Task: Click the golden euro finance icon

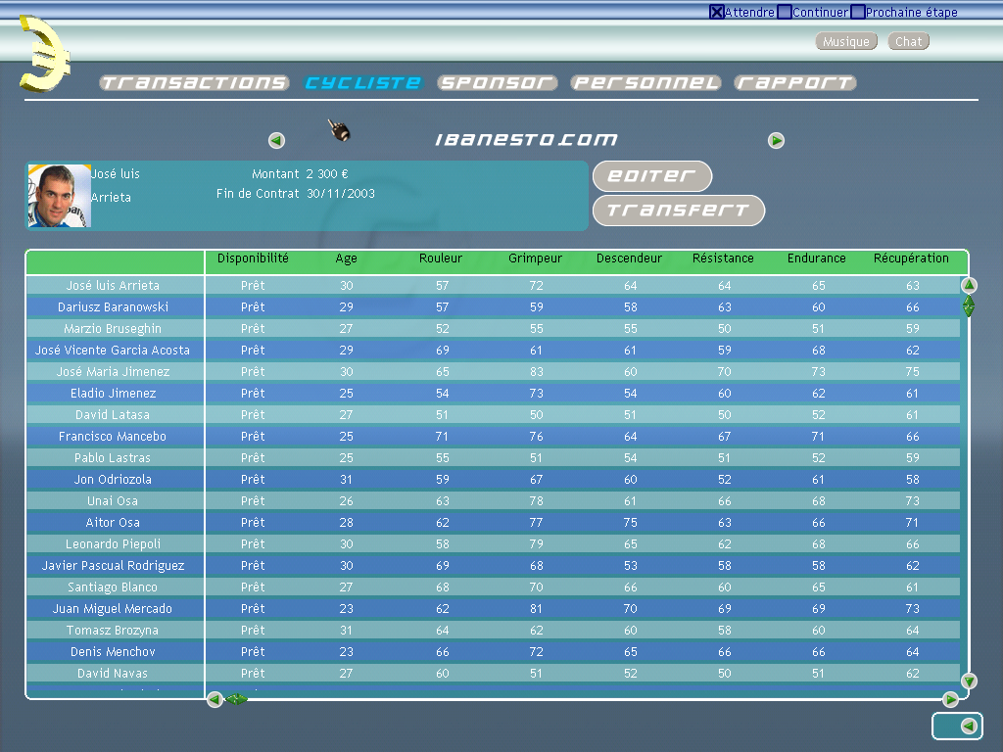Action: pos(43,55)
